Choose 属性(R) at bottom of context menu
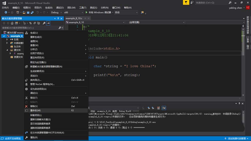Image resolution: width=251 pixels, height=141 pixels. pos(34,137)
